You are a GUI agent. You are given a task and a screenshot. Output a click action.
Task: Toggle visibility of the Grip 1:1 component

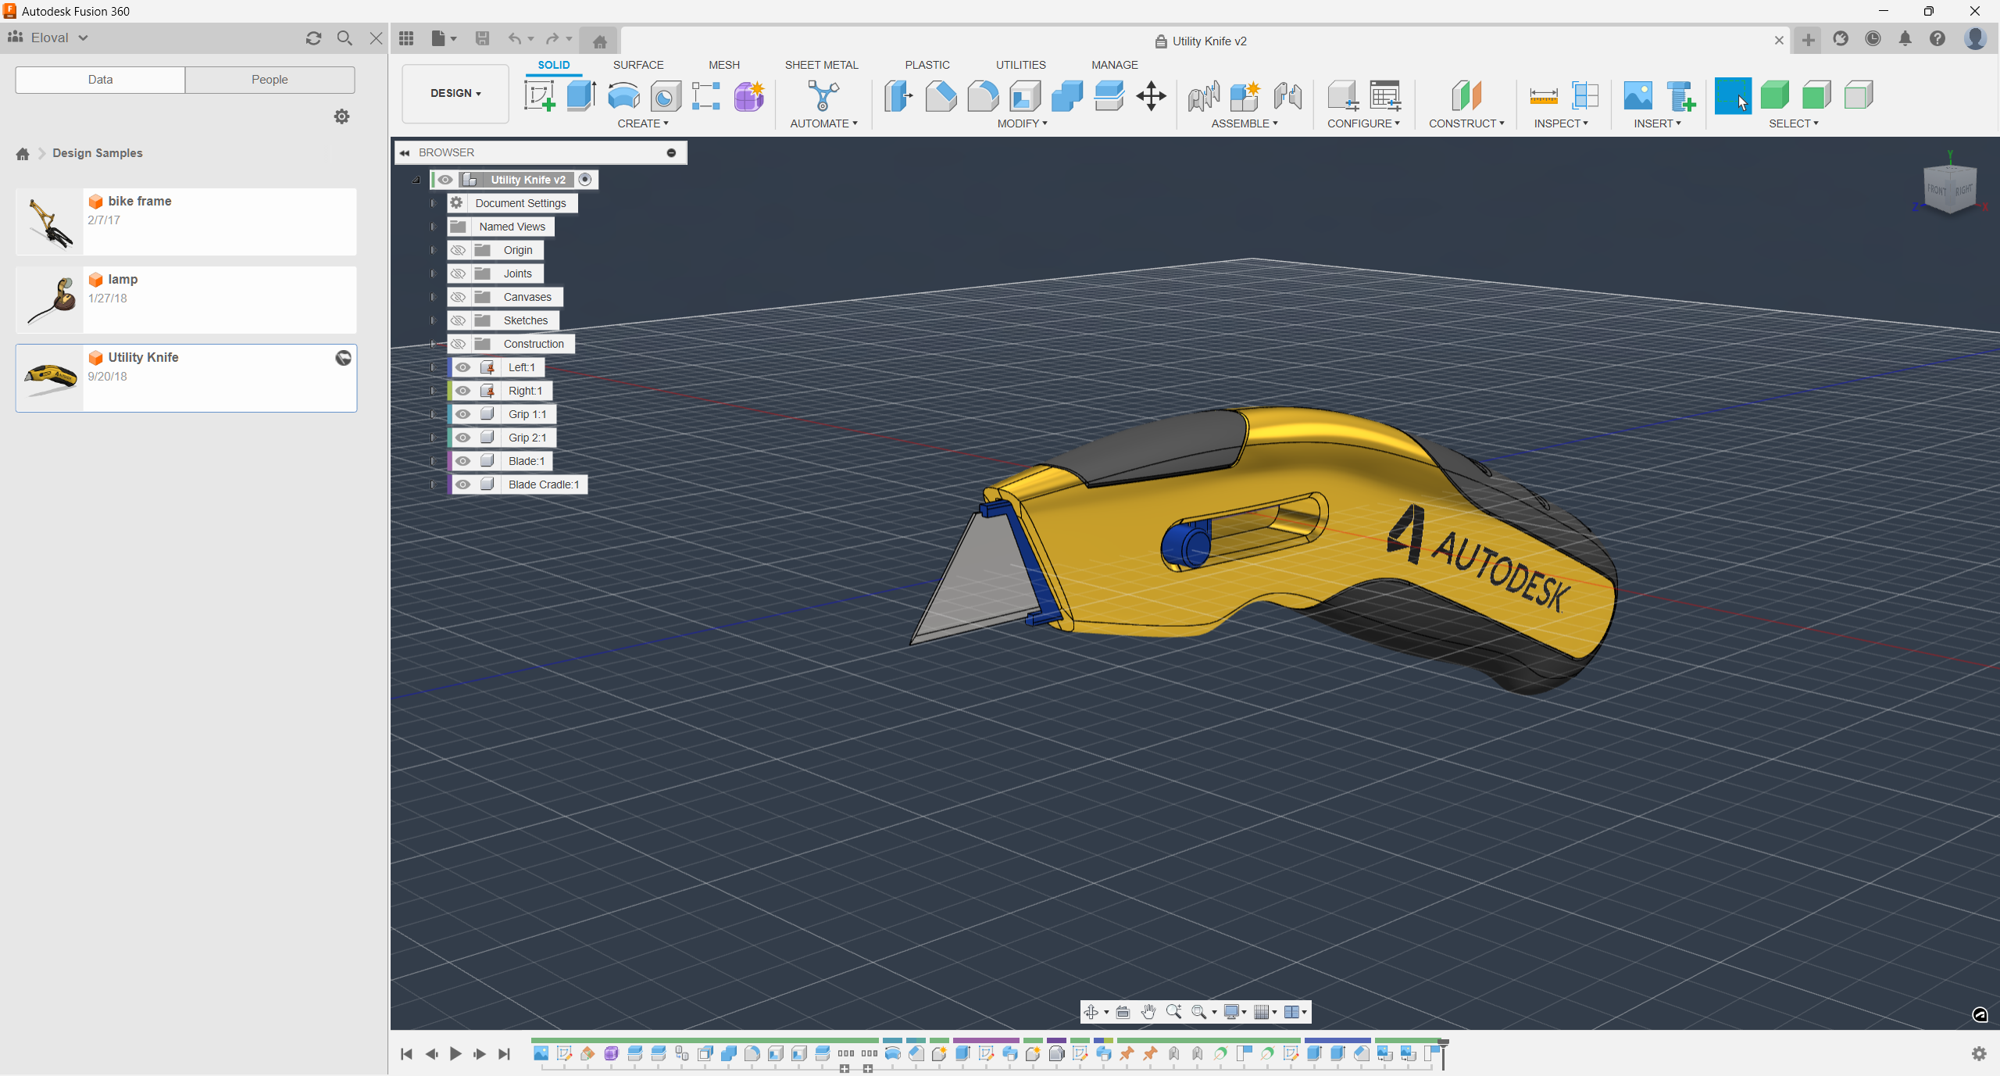[462, 413]
